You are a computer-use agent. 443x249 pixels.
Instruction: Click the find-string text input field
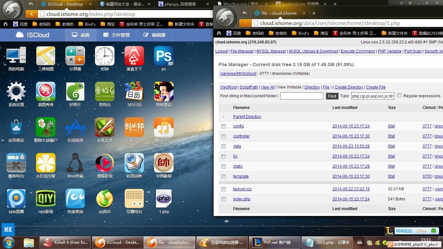[302, 96]
